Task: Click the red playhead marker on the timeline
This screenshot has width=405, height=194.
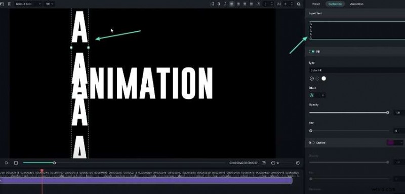Action: point(42,171)
